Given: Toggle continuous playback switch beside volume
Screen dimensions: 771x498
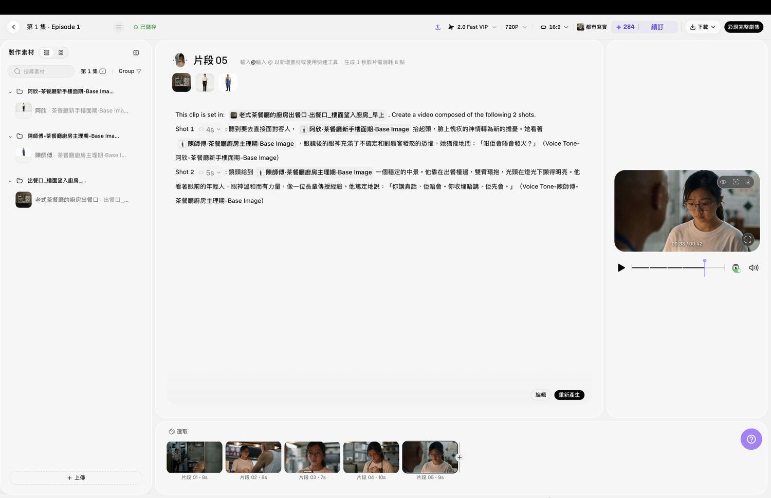Looking at the screenshot, I should coord(736,268).
